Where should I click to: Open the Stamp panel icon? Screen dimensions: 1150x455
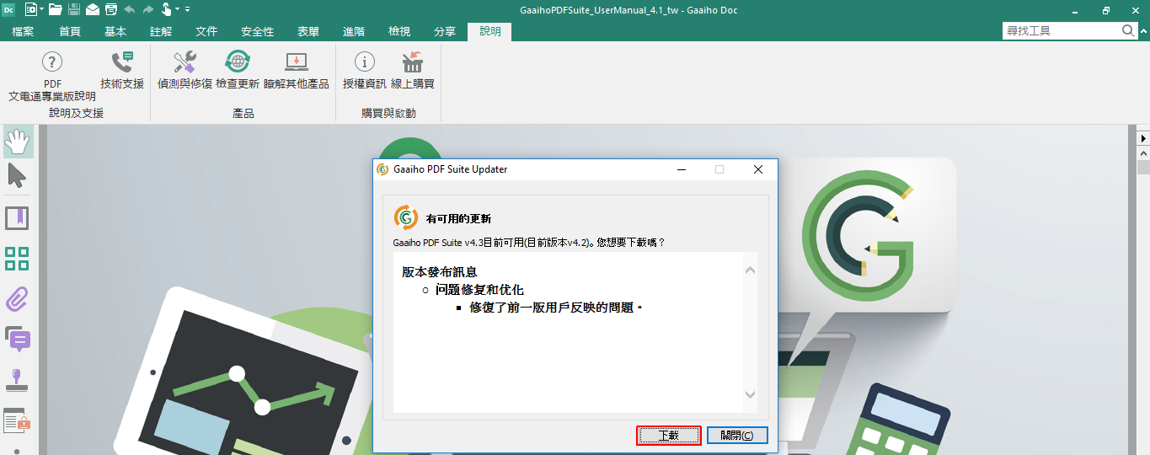tap(17, 379)
